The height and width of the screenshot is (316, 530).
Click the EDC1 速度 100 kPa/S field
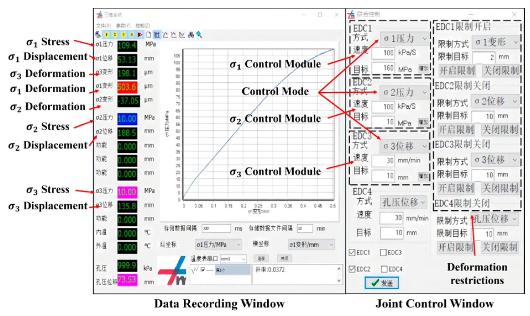coord(383,53)
